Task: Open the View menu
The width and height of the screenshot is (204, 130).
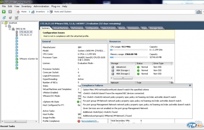Action: point(17,6)
